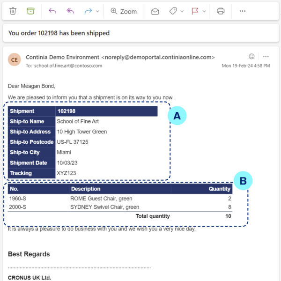Click the timestamp Mon 19-Feb-24 4:58 PM
281x281 pixels.
click(x=246, y=66)
